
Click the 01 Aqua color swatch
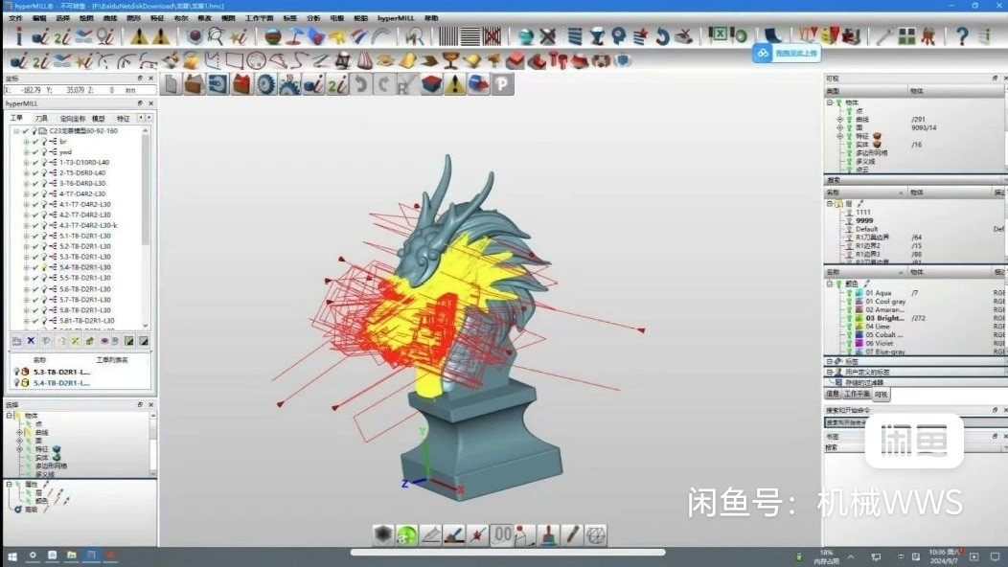[x=859, y=292]
